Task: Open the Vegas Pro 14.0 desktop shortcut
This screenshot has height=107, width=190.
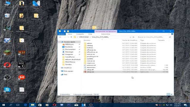Action: (x=36, y=5)
